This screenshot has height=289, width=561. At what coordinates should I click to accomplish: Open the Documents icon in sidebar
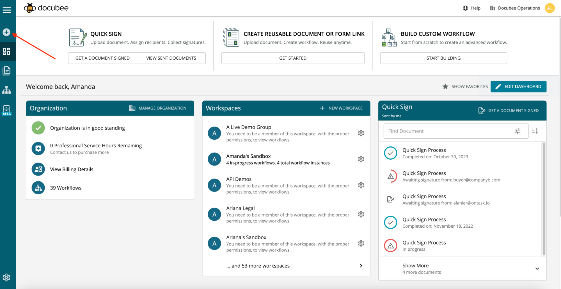pos(6,71)
